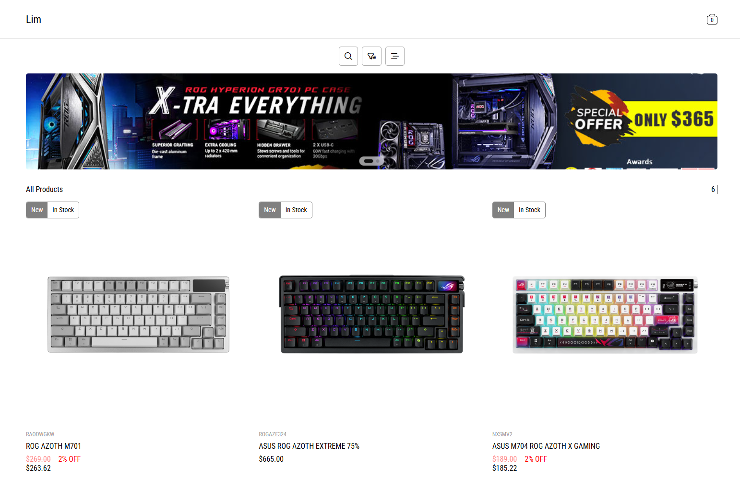Click the All Products heading
740x479 pixels.
[x=44, y=189]
